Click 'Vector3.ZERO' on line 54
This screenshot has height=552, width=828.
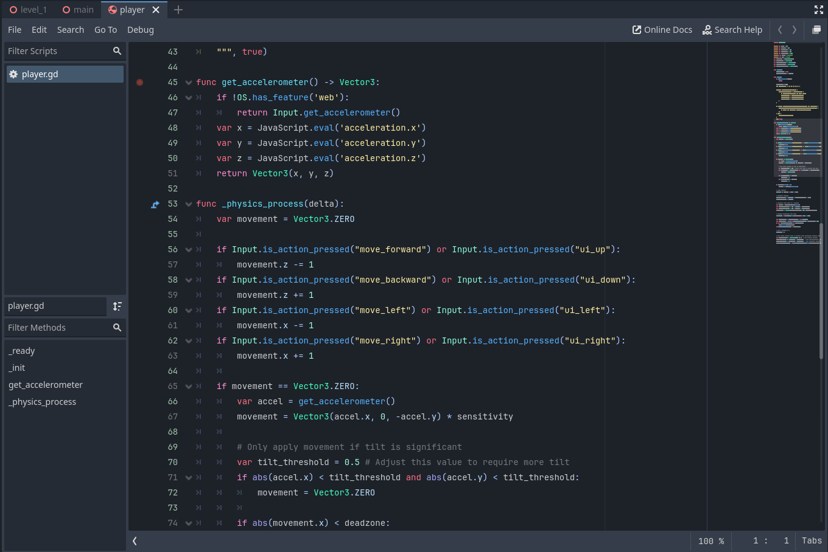pyautogui.click(x=324, y=219)
